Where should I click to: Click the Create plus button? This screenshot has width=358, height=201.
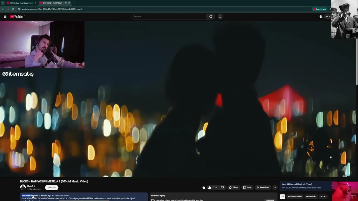327,16
